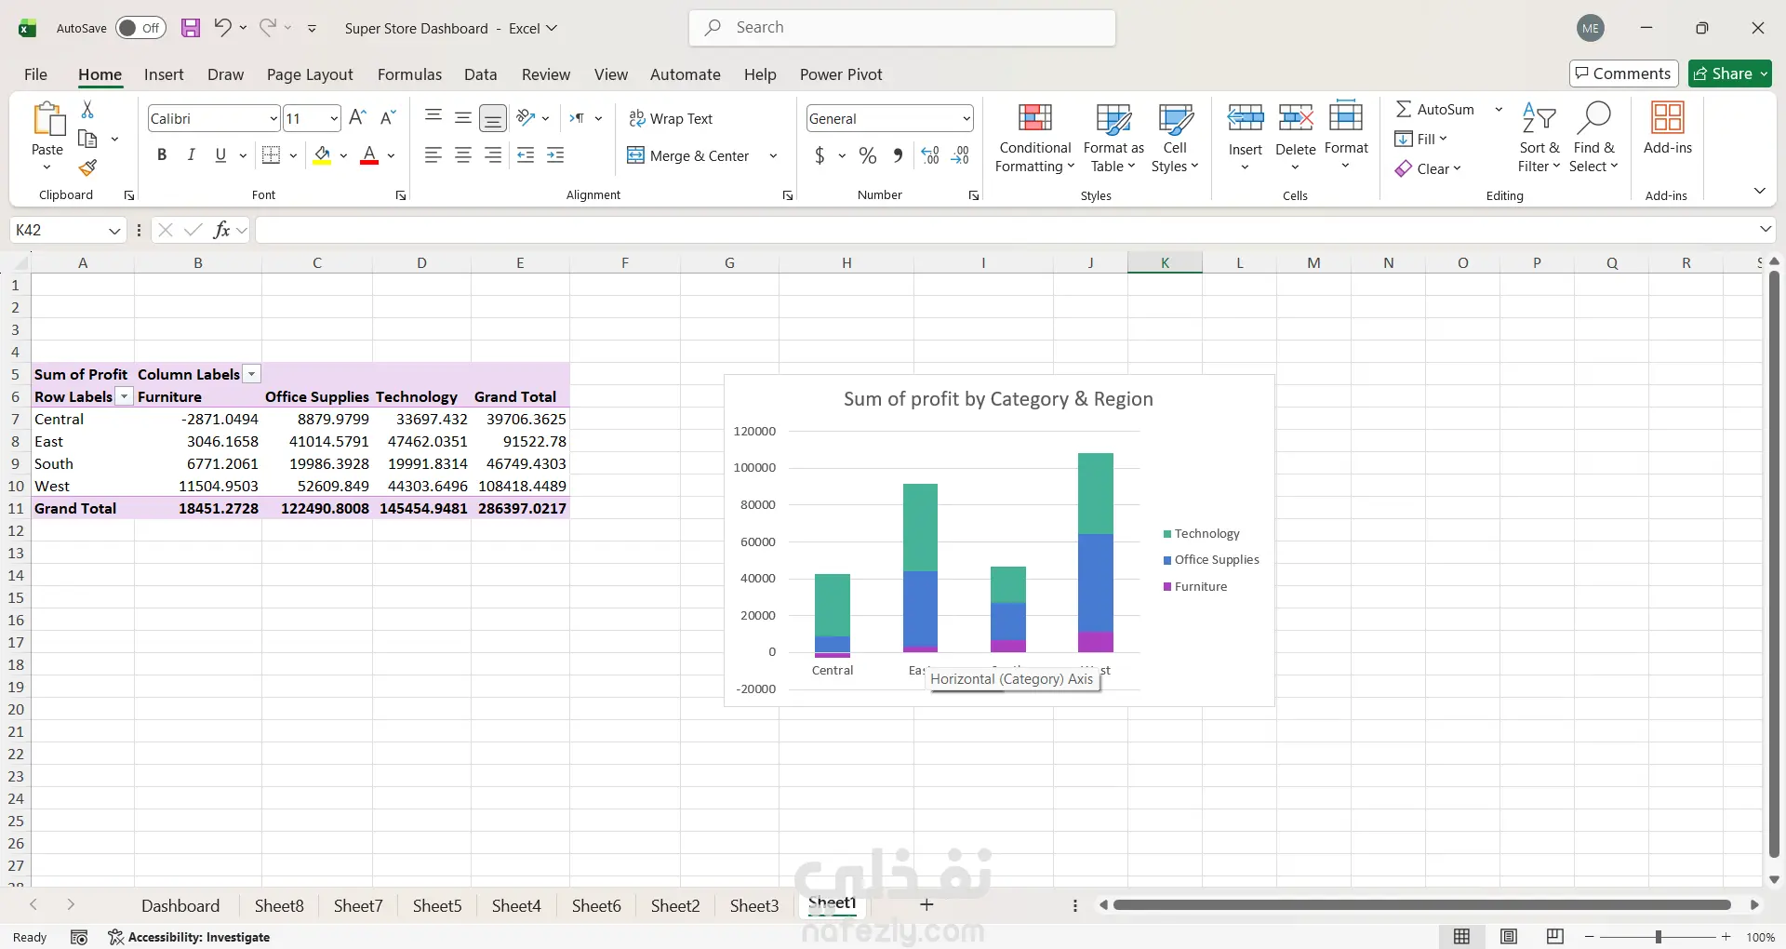Image resolution: width=1786 pixels, height=949 pixels.
Task: Open the font size dropdown
Action: [334, 118]
